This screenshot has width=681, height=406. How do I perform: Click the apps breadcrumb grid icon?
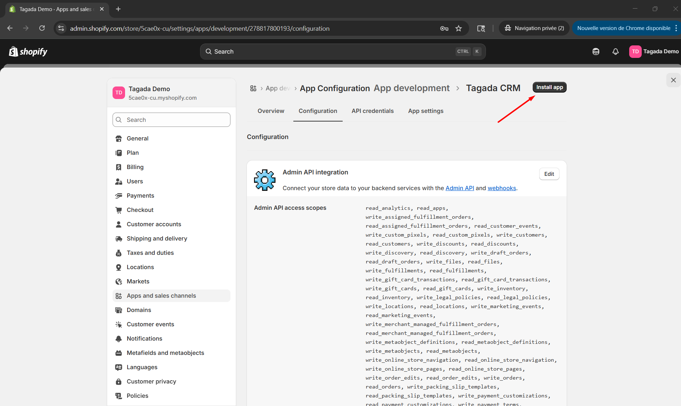[x=253, y=88]
